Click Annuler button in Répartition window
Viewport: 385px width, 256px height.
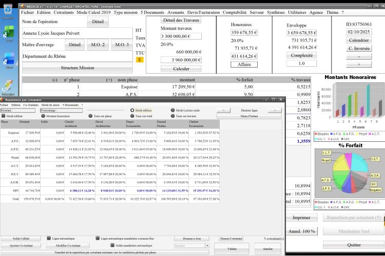click(x=267, y=249)
